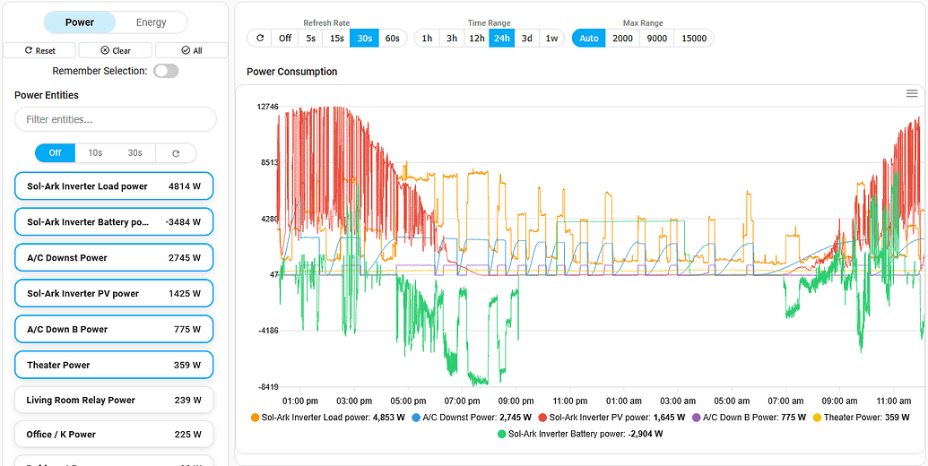Select the 3d time range
The image size is (928, 466).
pos(526,38)
